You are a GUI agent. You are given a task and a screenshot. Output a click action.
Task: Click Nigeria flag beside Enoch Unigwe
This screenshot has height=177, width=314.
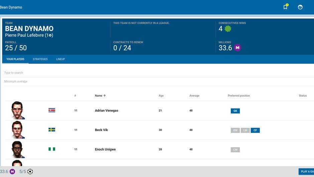pos(52,149)
